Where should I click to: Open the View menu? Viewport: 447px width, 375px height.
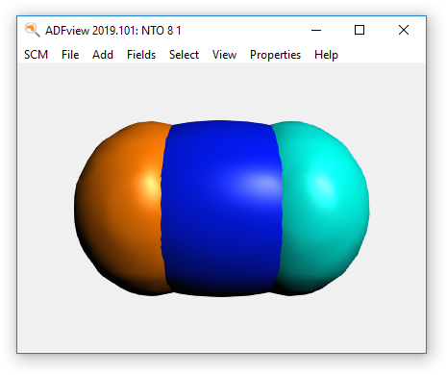point(224,55)
